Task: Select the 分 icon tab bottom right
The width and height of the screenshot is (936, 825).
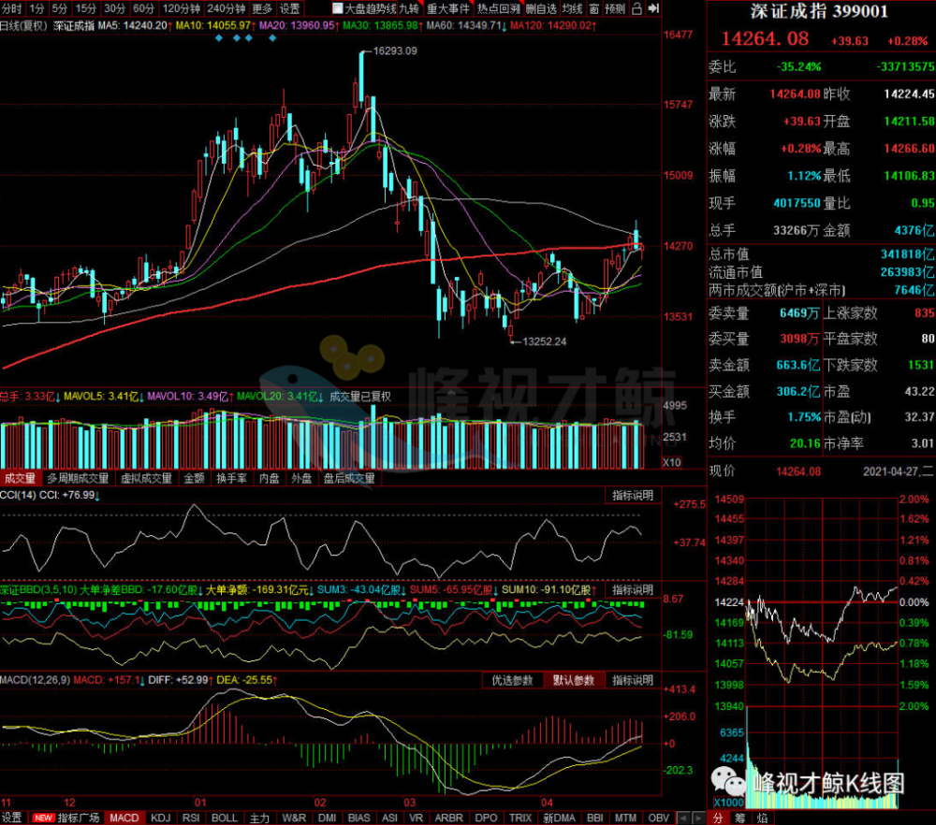Action: click(x=718, y=818)
